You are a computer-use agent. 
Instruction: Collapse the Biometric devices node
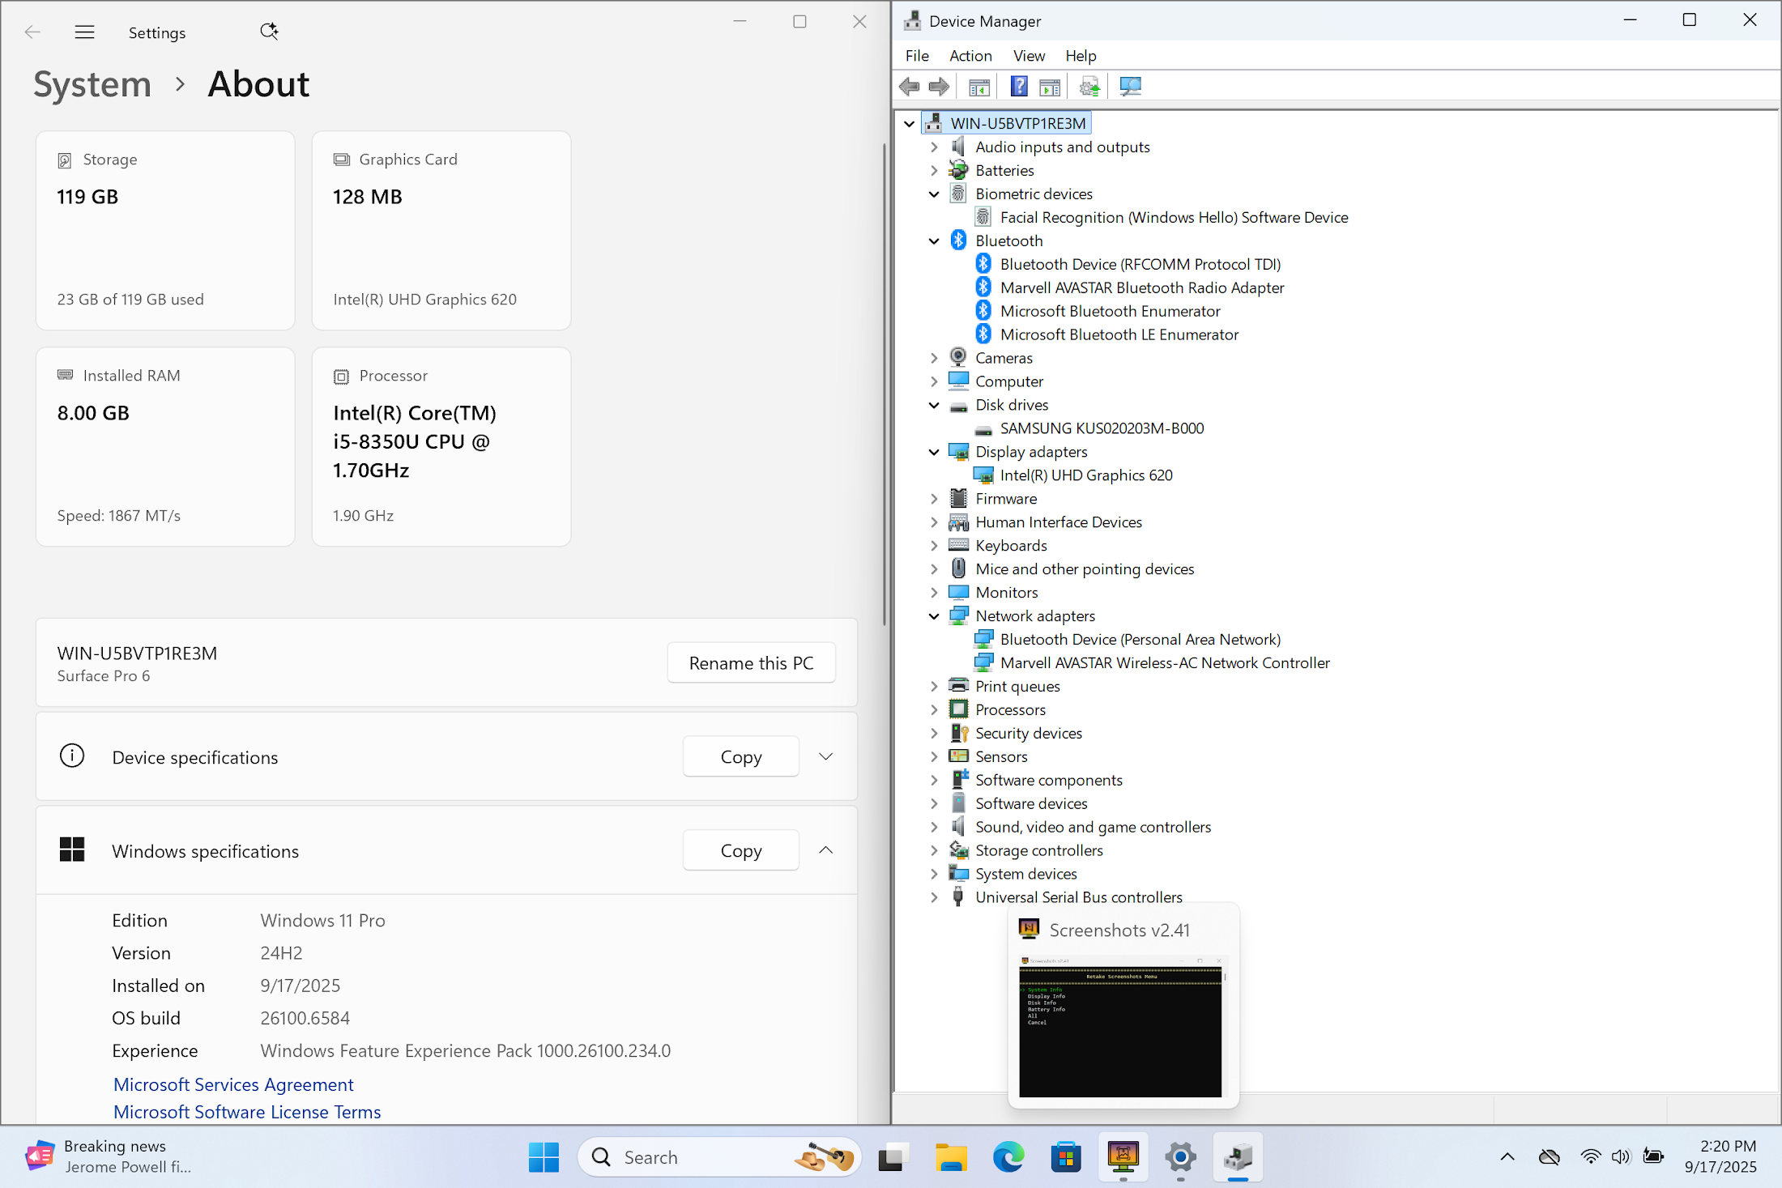click(x=934, y=194)
